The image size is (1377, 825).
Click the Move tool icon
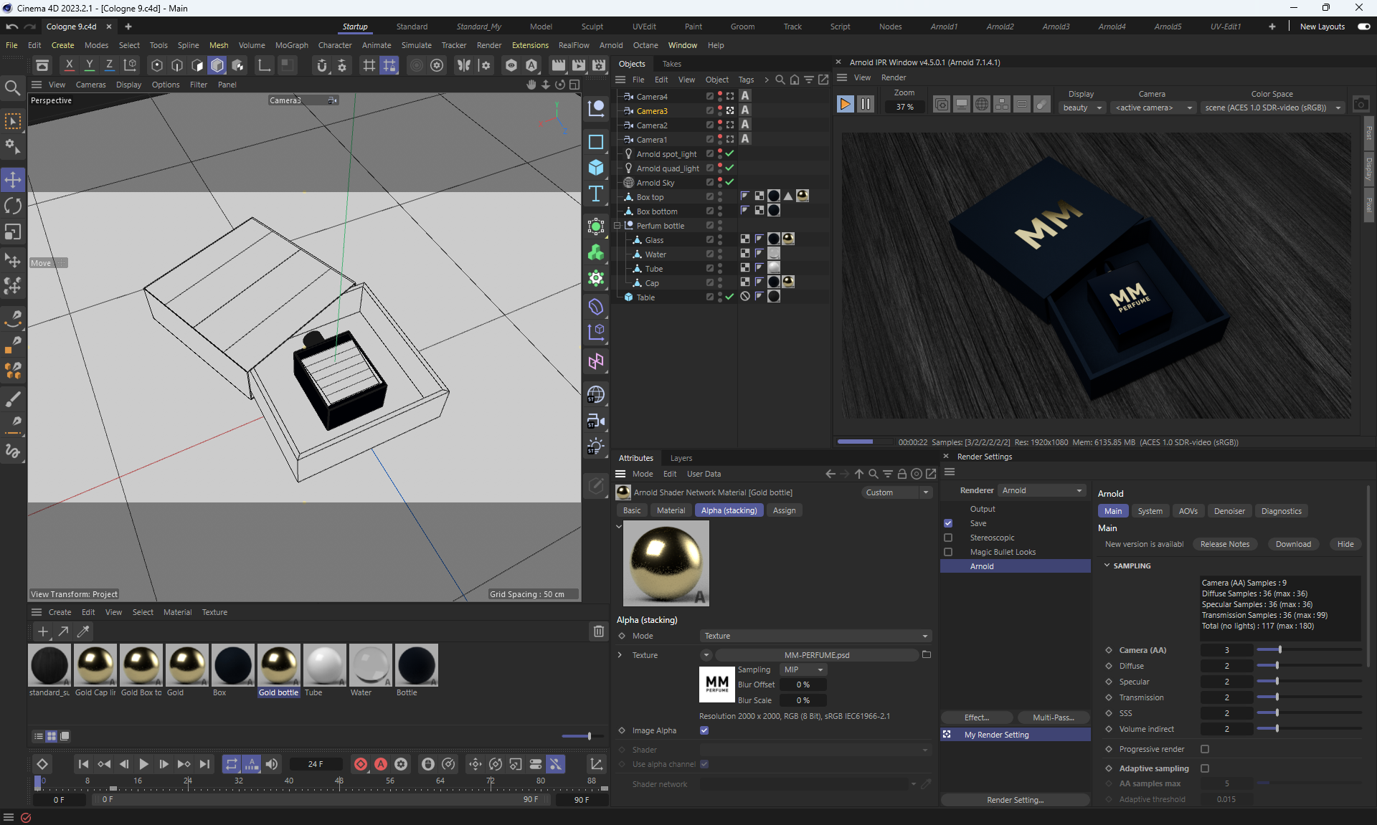[13, 180]
